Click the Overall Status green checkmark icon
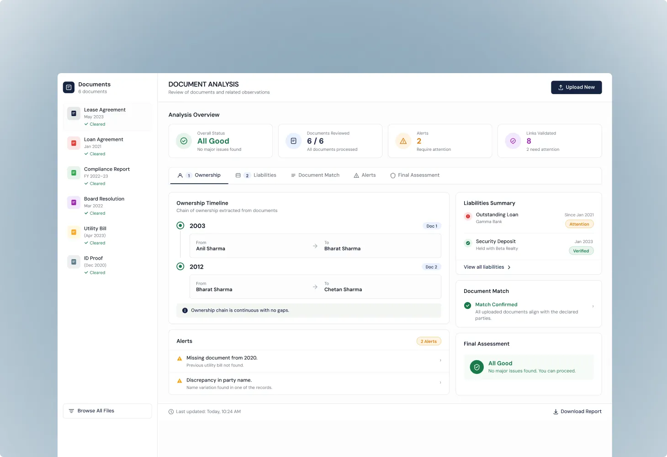Screen dimensions: 667x457 click(x=184, y=141)
